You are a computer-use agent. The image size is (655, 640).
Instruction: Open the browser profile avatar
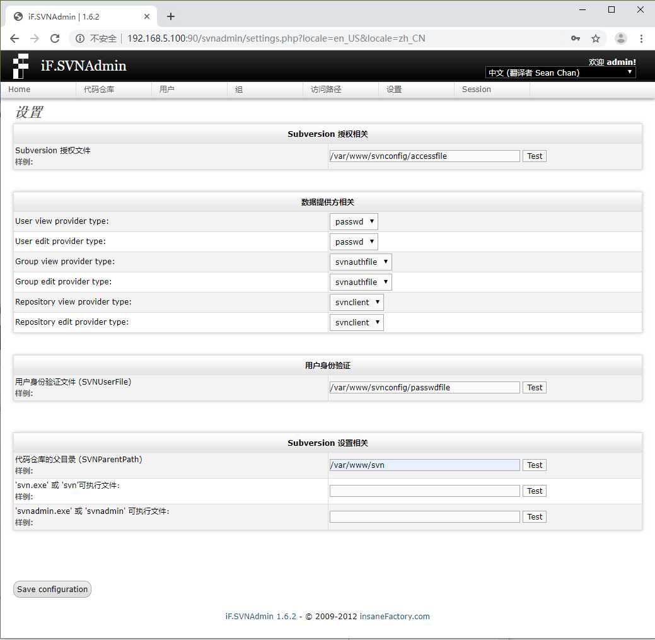[x=621, y=38]
